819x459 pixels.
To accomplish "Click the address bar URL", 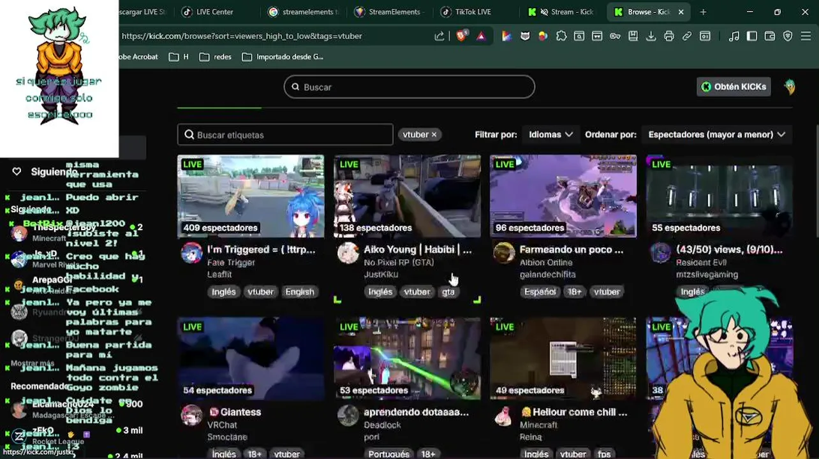I will [242, 36].
